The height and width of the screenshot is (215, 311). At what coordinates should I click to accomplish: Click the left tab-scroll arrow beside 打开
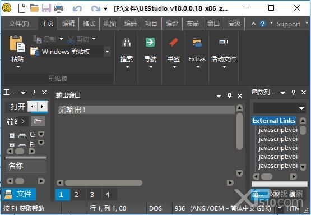[x=33, y=107]
